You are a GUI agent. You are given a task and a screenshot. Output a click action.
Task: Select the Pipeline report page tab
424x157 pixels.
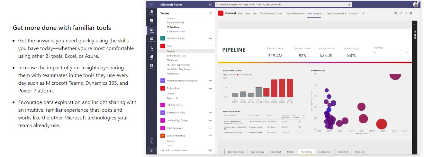tap(291, 152)
